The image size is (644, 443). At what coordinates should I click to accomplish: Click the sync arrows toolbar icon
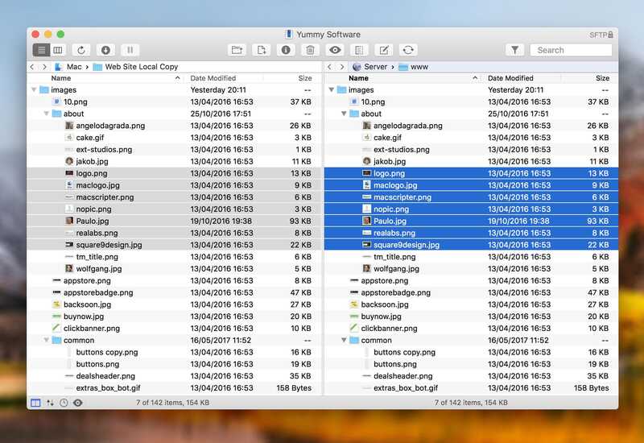click(408, 50)
